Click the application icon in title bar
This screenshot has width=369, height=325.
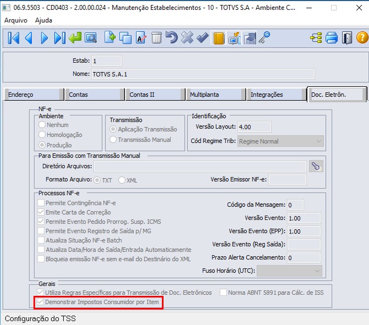click(x=6, y=8)
